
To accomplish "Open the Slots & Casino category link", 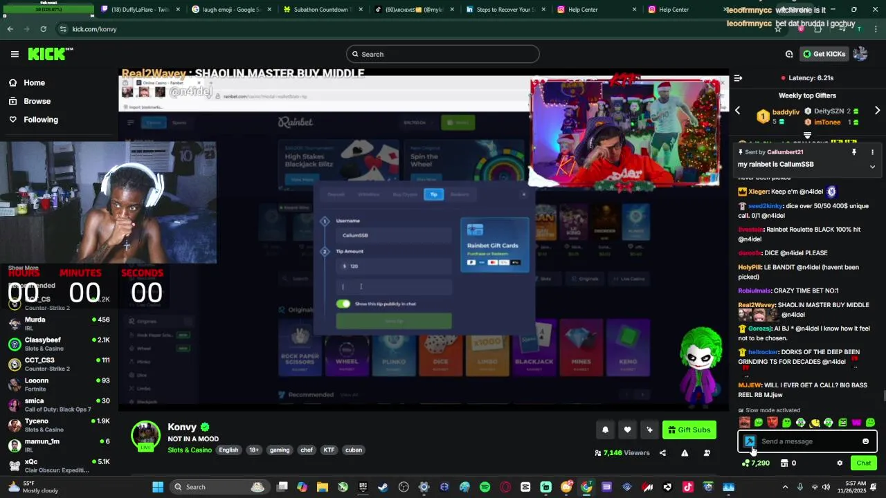I will point(190,450).
